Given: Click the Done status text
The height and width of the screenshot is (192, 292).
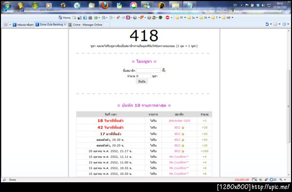Looking at the screenshot, I should [x=13, y=180].
